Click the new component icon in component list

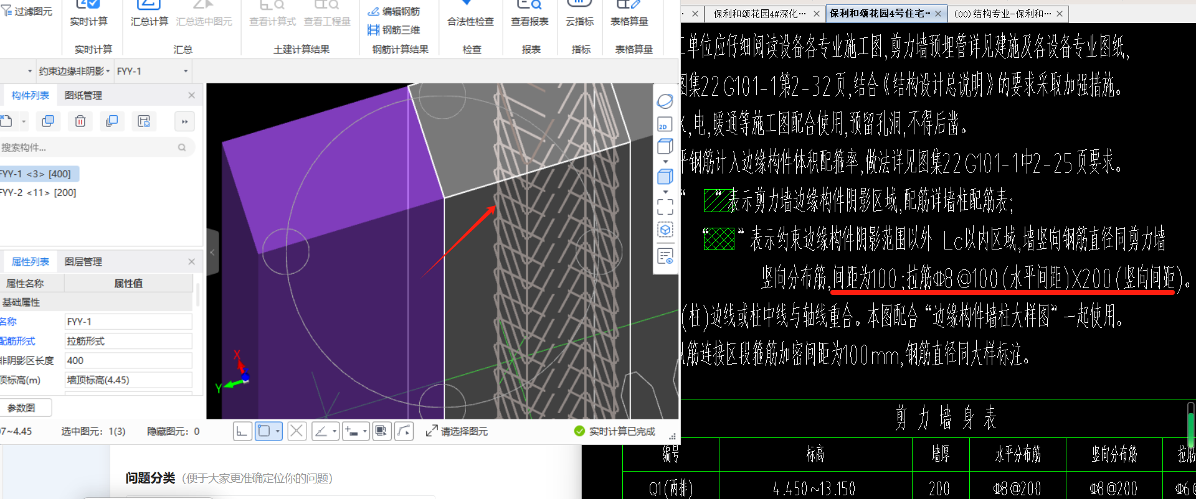(6, 121)
